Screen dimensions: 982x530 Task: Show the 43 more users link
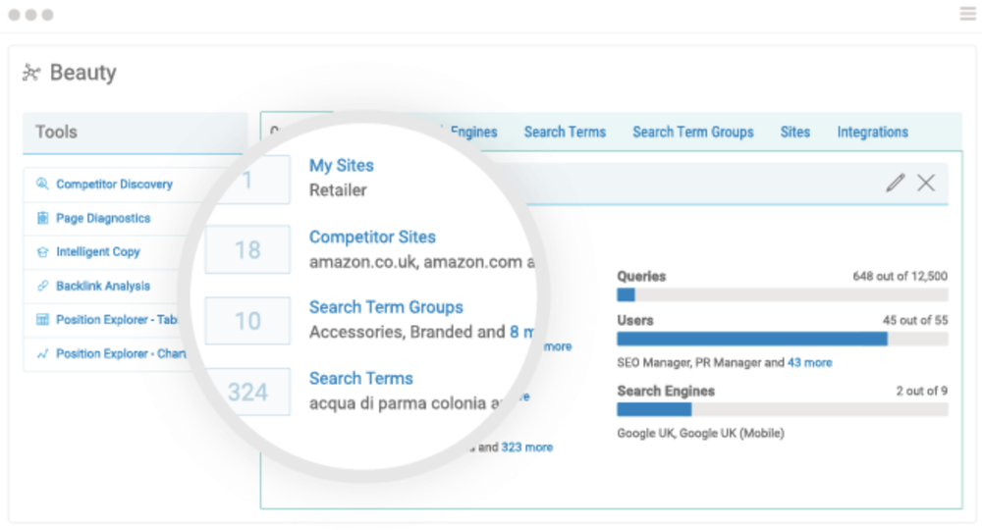point(810,362)
